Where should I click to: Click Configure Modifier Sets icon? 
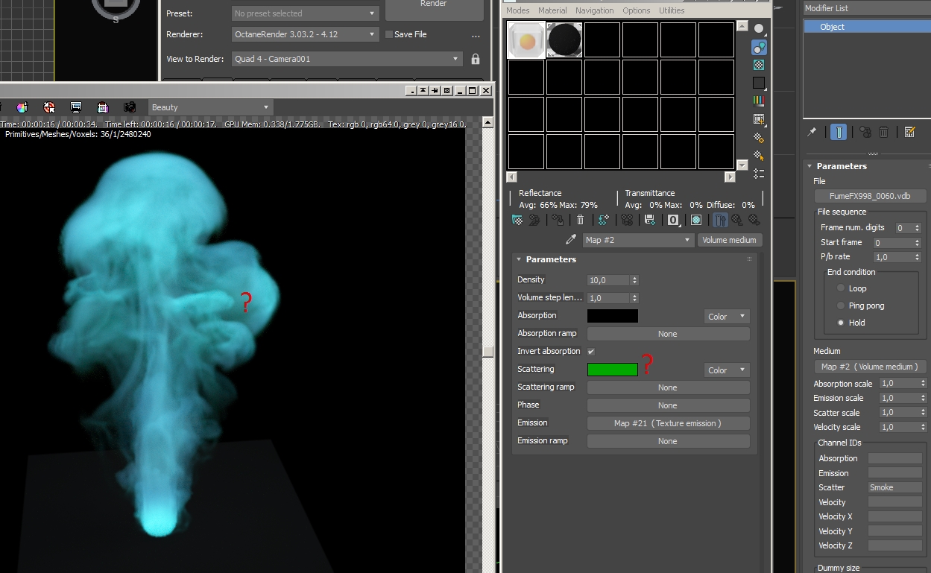pyautogui.click(x=909, y=132)
